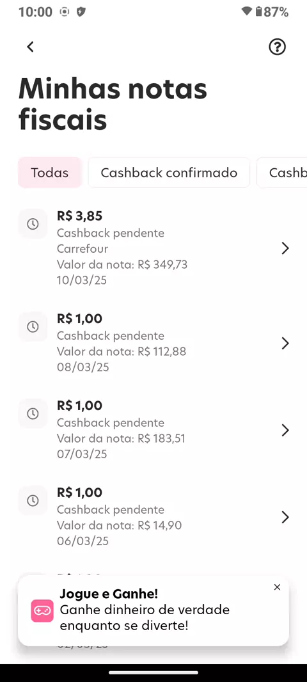This screenshot has width=307, height=682.
Task: Open chevron for R$ 183,51 receipt
Action: pyautogui.click(x=285, y=430)
